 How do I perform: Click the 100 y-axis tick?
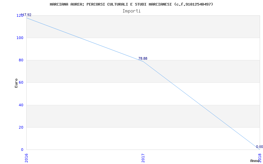pos(20,38)
